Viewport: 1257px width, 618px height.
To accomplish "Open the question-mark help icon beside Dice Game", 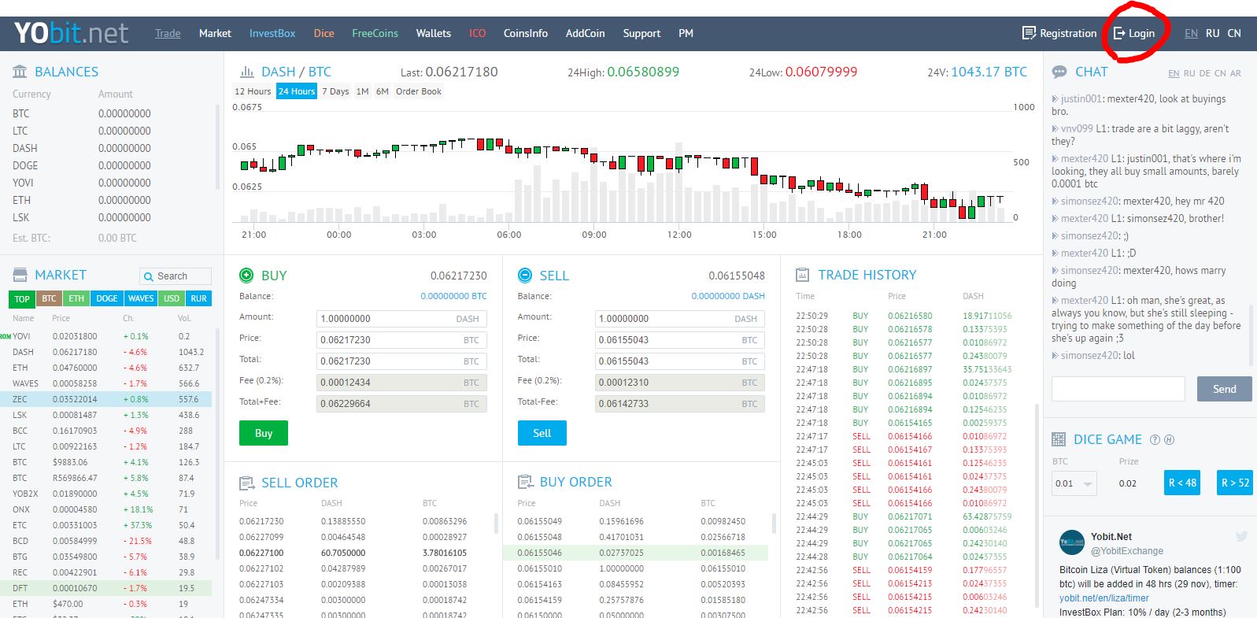I will coord(1155,440).
